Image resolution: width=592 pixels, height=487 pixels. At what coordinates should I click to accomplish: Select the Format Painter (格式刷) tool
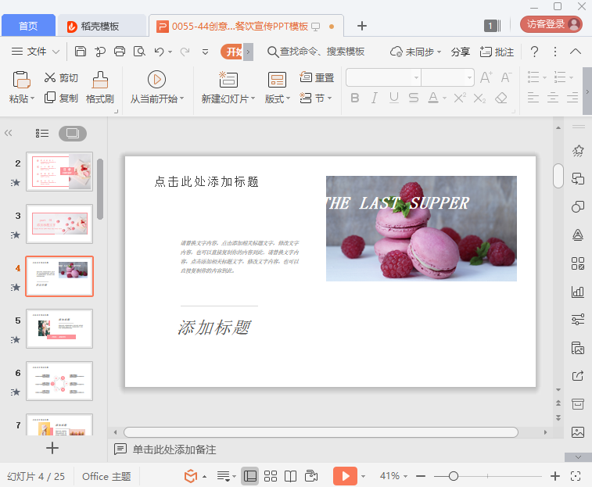[x=100, y=88]
